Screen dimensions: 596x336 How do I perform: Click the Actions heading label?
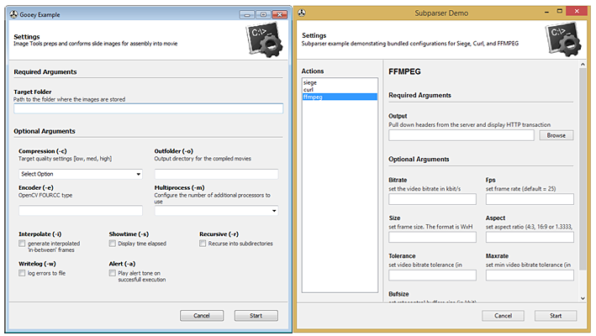coord(313,71)
